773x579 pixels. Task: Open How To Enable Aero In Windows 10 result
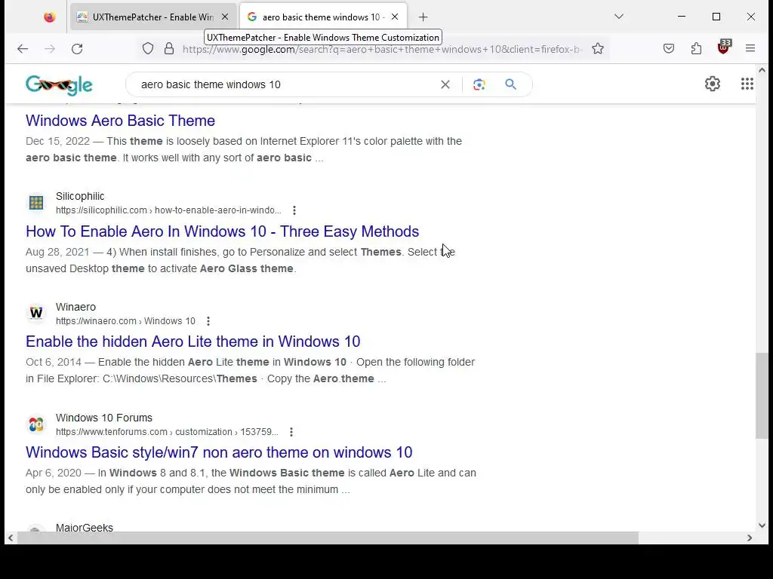[223, 231]
